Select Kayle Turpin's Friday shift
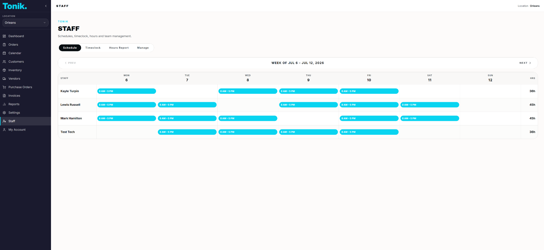The image size is (544, 250). pyautogui.click(x=369, y=91)
